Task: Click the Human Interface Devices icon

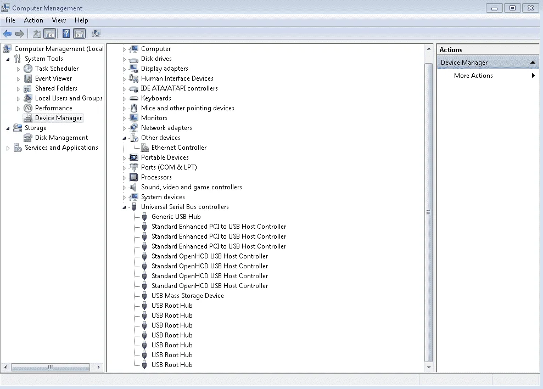Action: (x=133, y=78)
